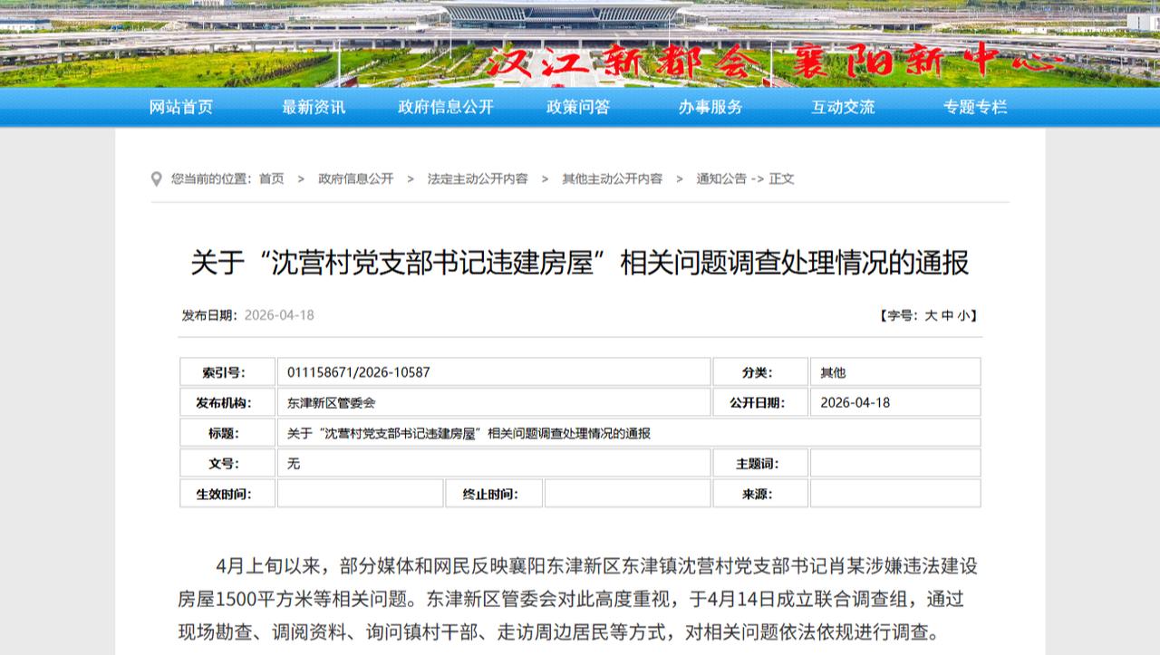The height and width of the screenshot is (655, 1160).
Task: Click the article headline about 沈营村党支部书记违建房屋
Action: click(x=580, y=263)
